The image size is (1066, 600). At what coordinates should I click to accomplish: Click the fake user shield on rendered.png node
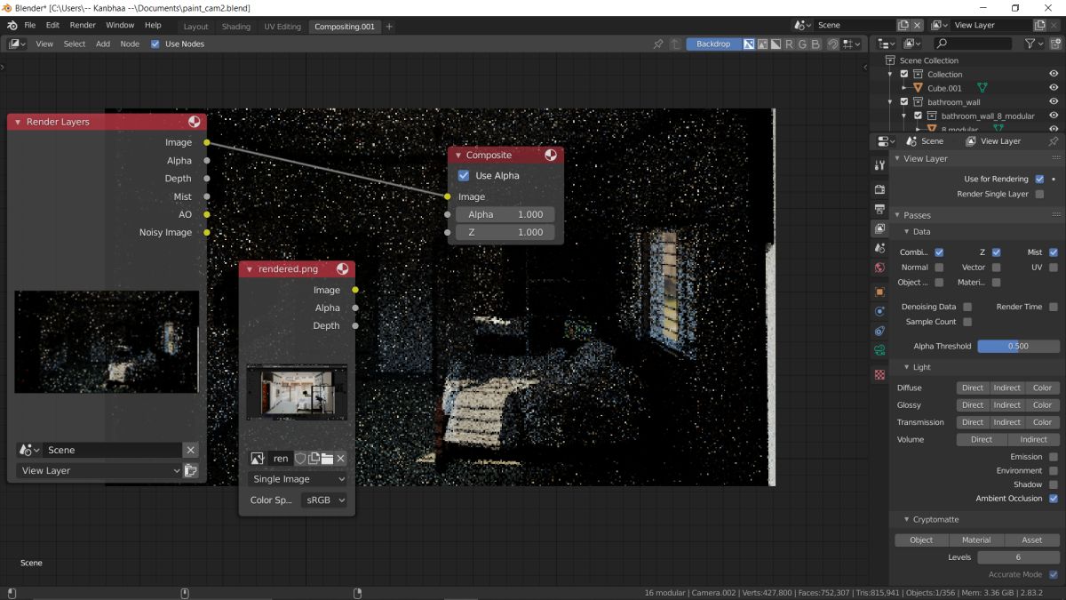coord(300,459)
